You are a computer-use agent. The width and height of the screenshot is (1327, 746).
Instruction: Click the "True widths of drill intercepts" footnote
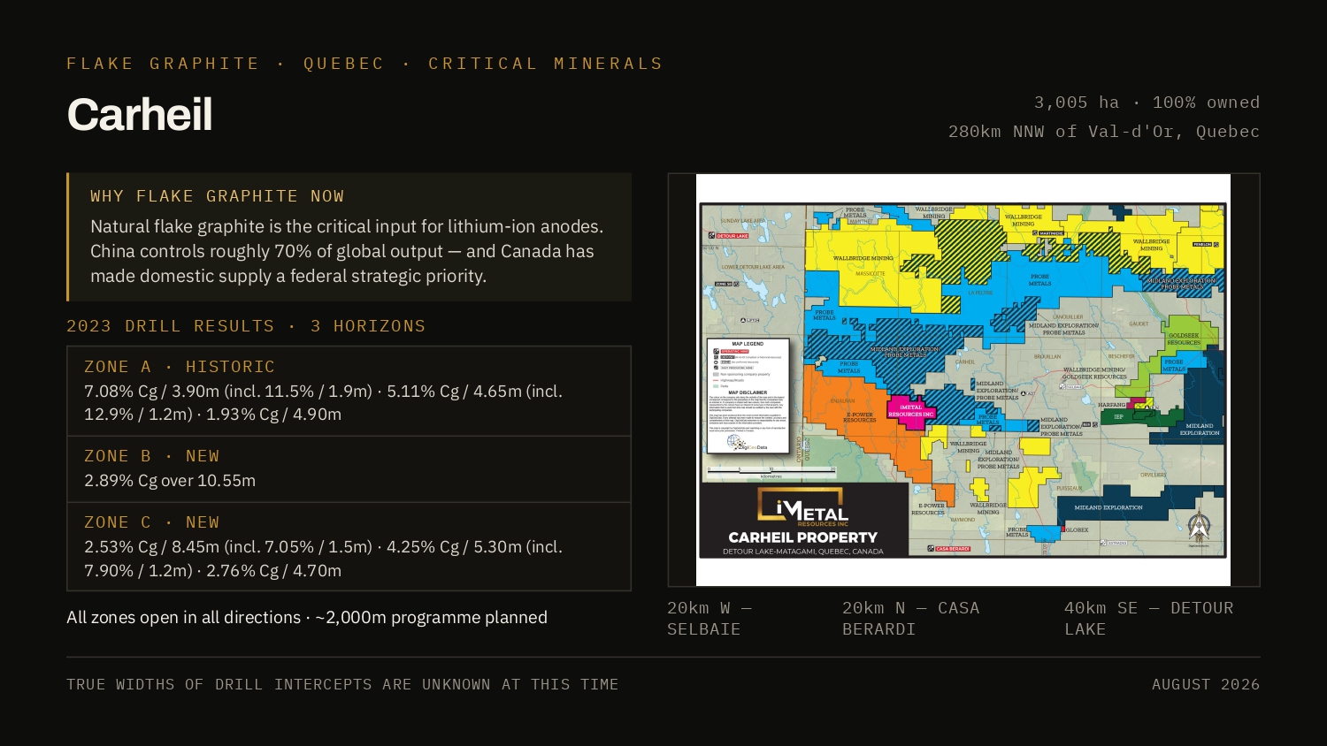(342, 684)
